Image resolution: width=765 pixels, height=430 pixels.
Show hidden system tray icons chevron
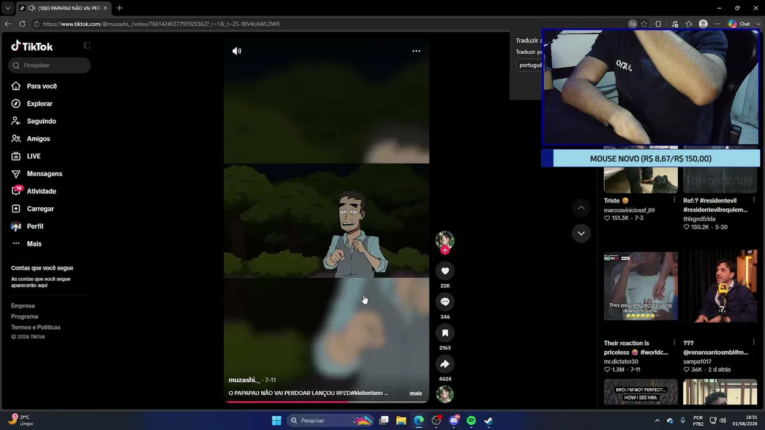[x=657, y=420]
